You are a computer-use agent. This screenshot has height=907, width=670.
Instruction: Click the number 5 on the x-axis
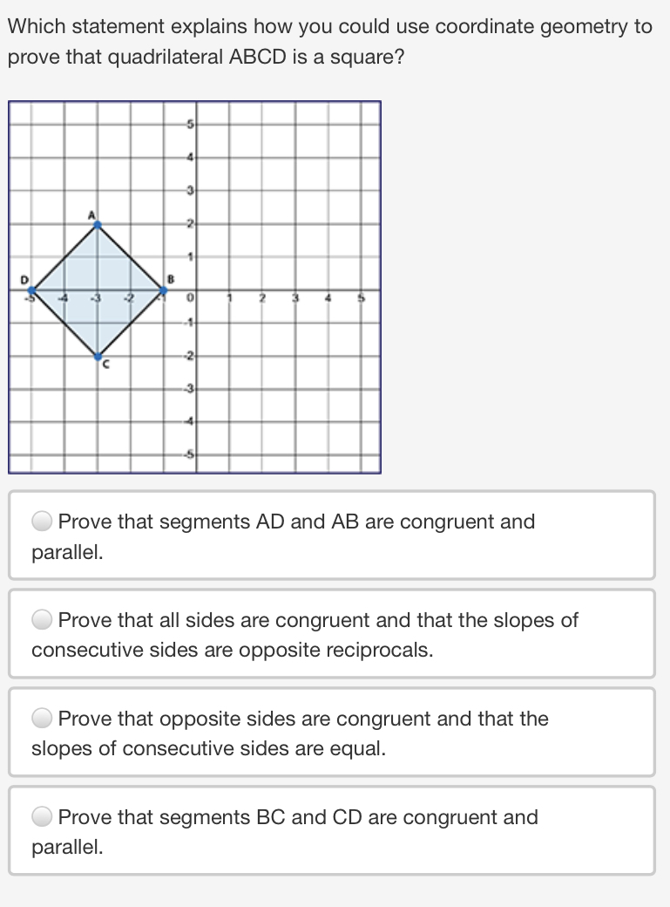tap(362, 298)
